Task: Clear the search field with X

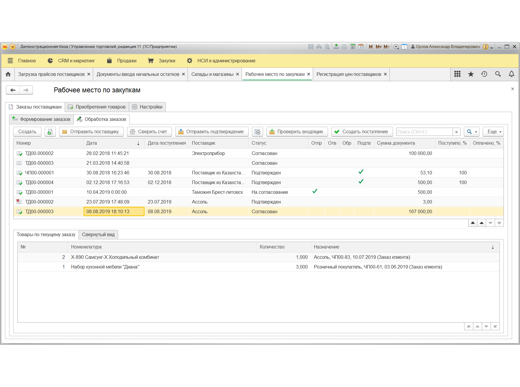Action: [x=457, y=132]
